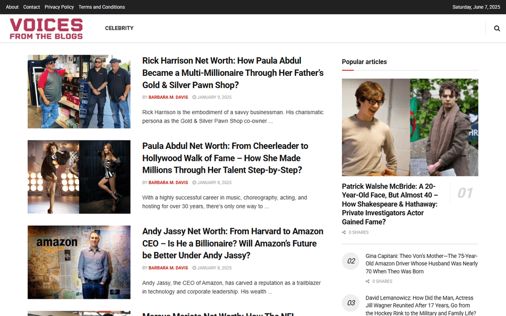Open the Andy Jassy Amazon thumbnail

79,262
